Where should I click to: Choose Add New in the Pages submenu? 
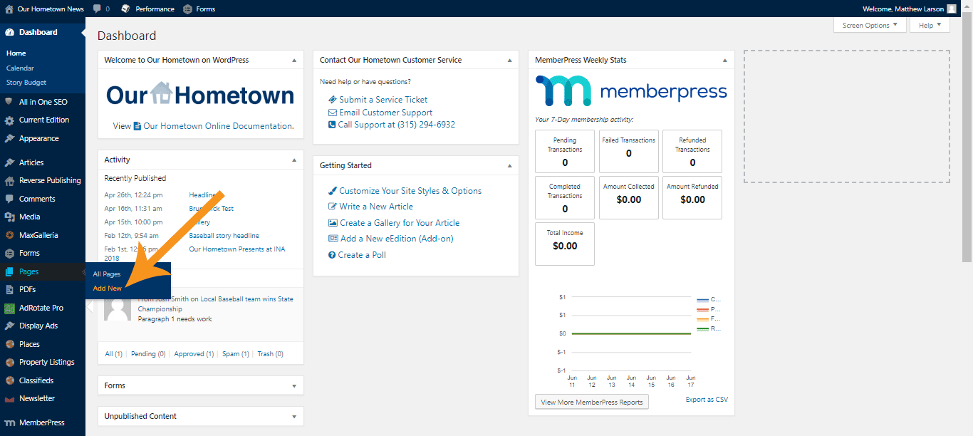[x=108, y=289]
